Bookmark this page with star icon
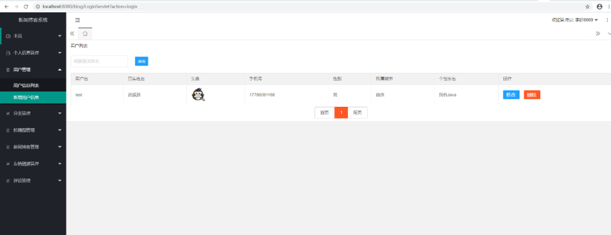Image resolution: width=611 pixels, height=235 pixels. coord(587,6)
